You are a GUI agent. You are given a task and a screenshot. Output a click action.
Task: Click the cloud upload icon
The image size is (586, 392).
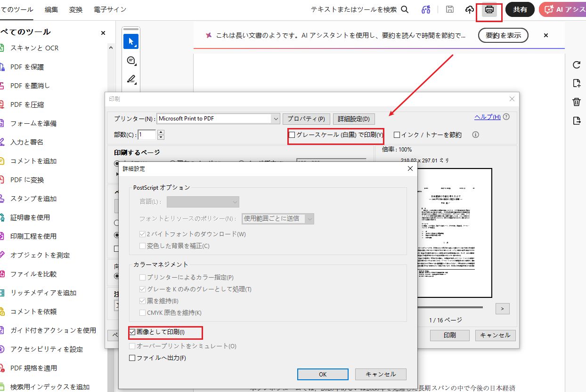470,9
